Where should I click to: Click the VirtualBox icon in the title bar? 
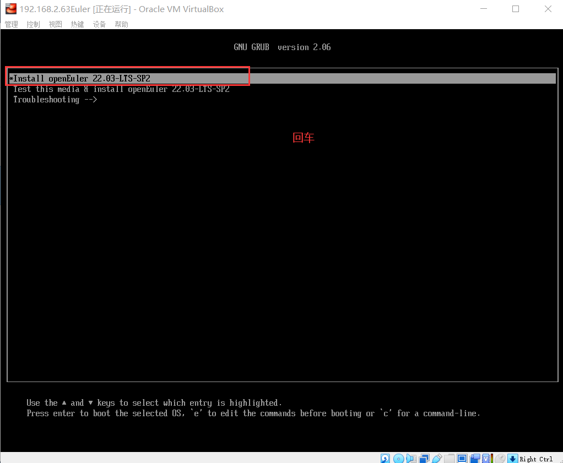(x=11, y=9)
